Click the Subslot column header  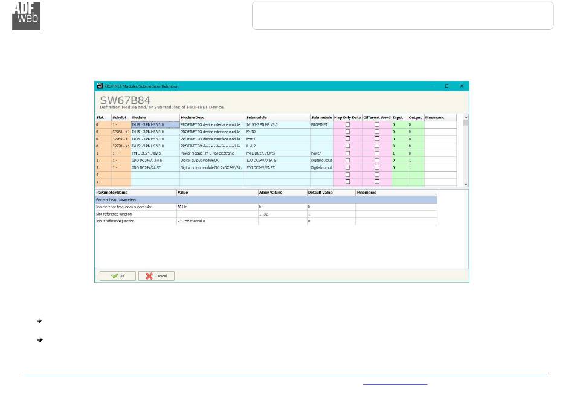click(x=121, y=118)
